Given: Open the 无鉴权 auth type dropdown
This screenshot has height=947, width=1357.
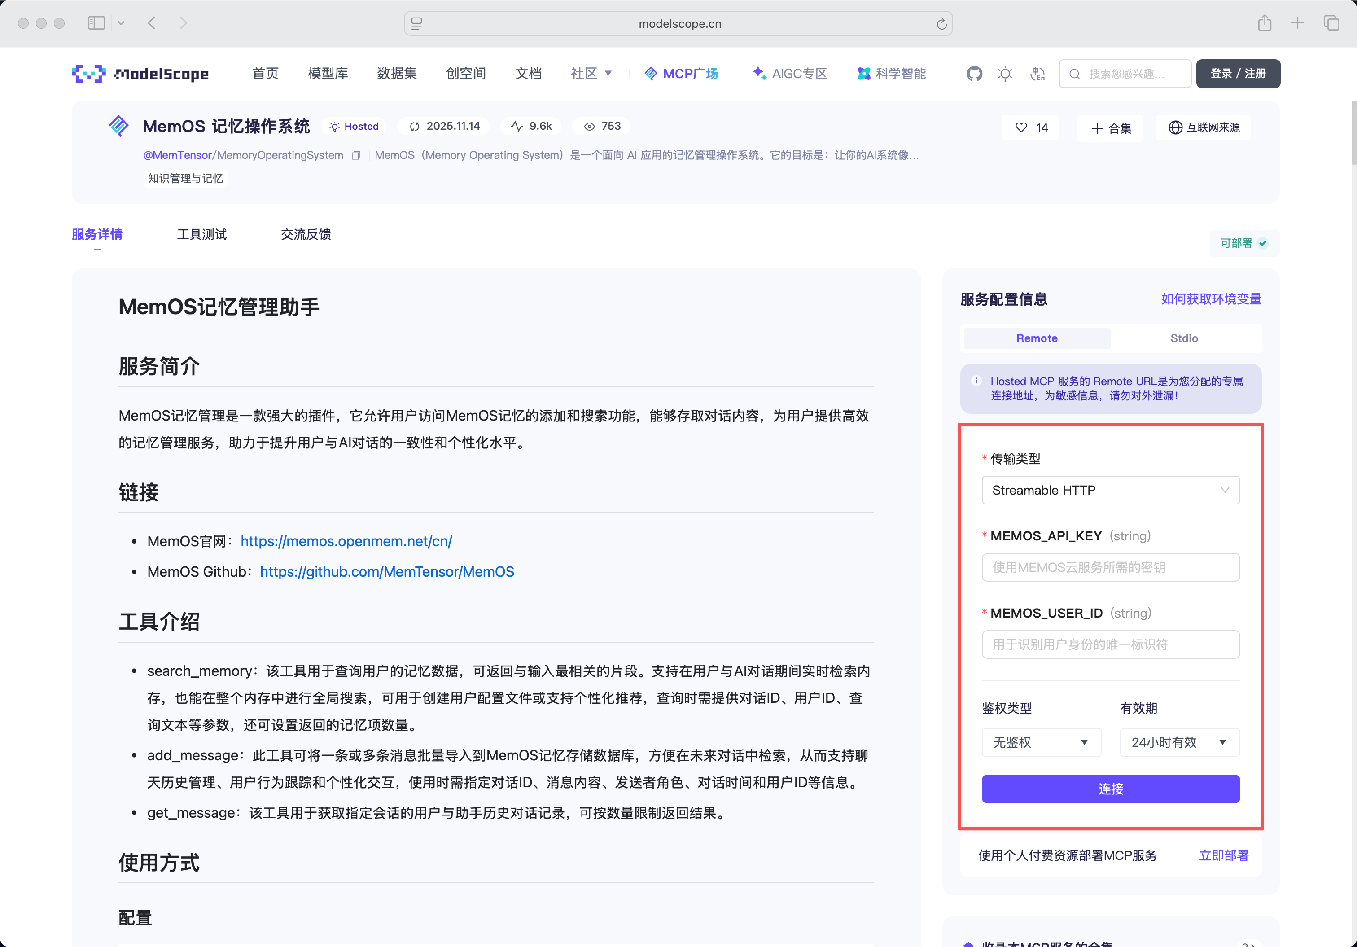Looking at the screenshot, I should 1041,742.
